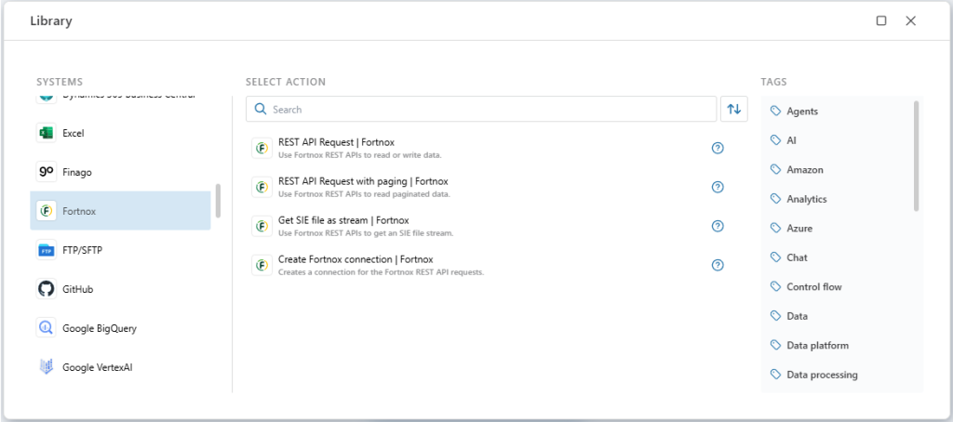
Task: Select the GitHub icon in systems list
Action: (46, 289)
